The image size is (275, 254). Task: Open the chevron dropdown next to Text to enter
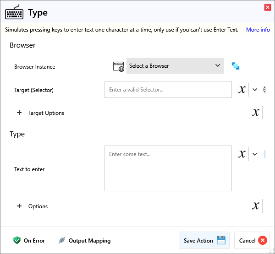[x=255, y=154]
